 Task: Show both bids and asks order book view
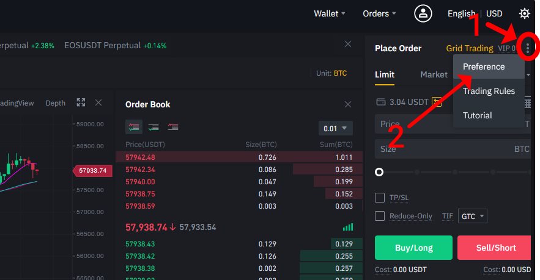tap(134, 127)
